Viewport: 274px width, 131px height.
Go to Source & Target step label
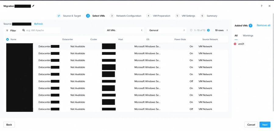click(x=72, y=16)
